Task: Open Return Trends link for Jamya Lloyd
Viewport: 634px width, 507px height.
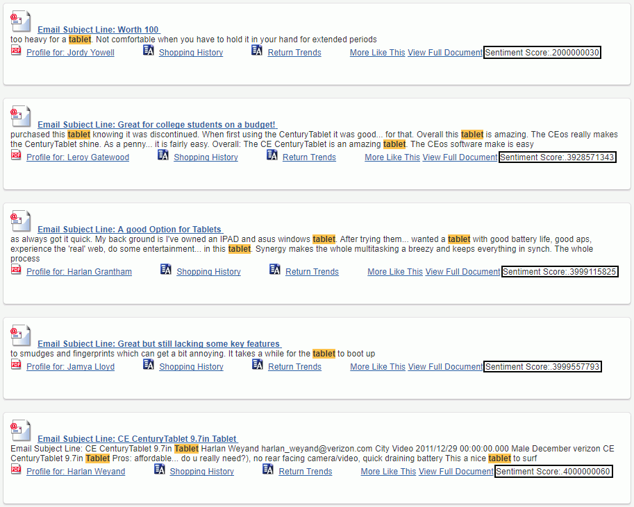Action: tap(294, 366)
